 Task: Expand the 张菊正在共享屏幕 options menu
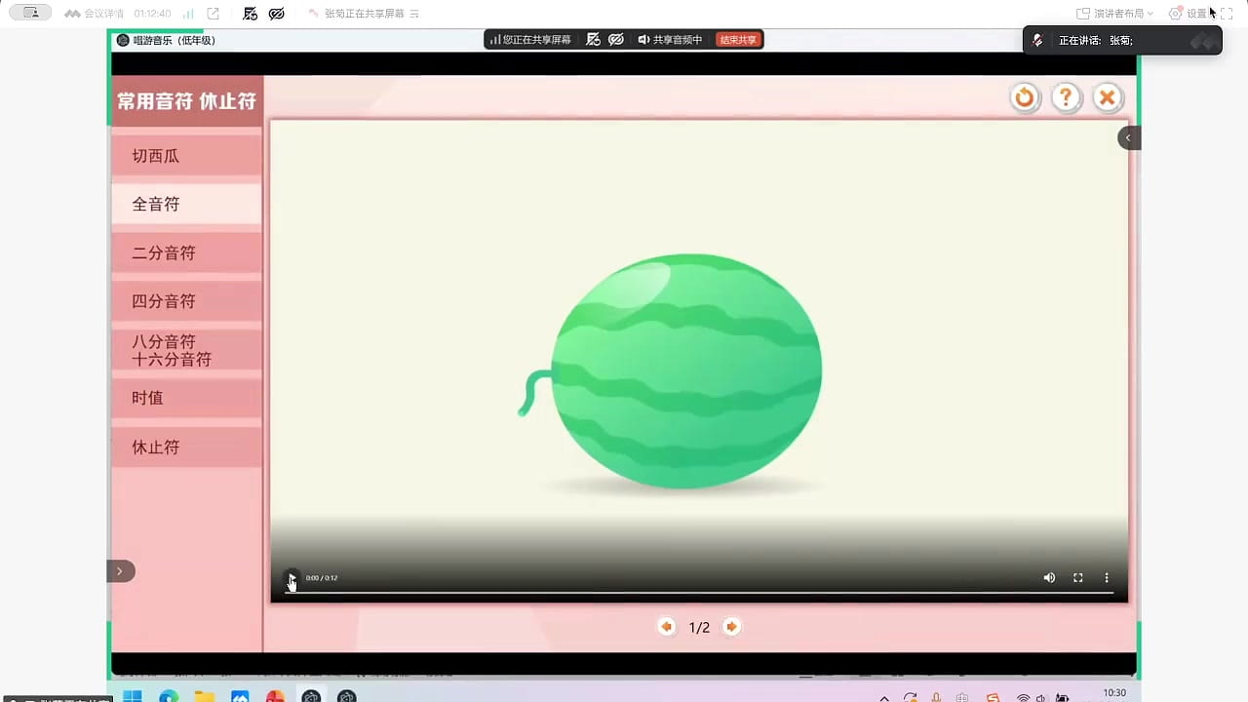point(414,14)
